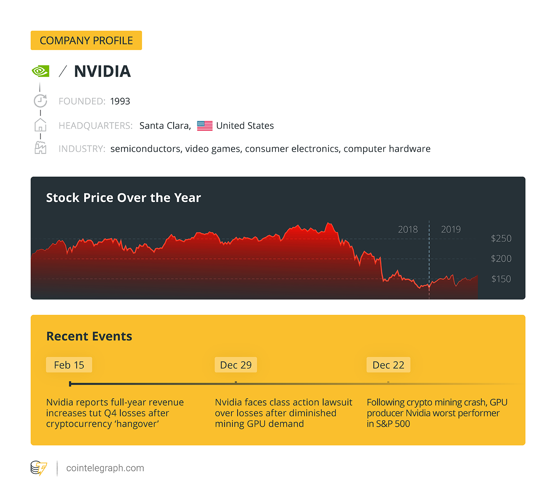The height and width of the screenshot is (499, 556).
Task: Select the Company Profile yellow label
Action: 86,40
